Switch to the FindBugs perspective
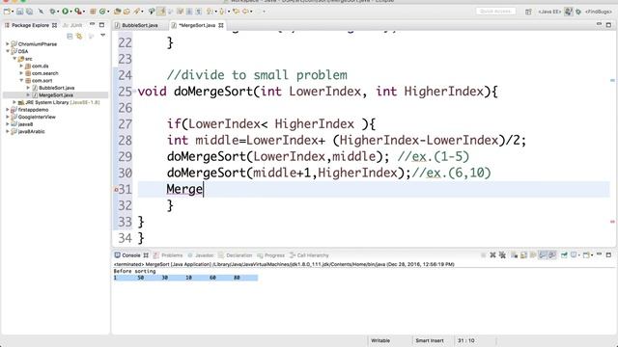The height and width of the screenshot is (347, 618). click(x=599, y=12)
